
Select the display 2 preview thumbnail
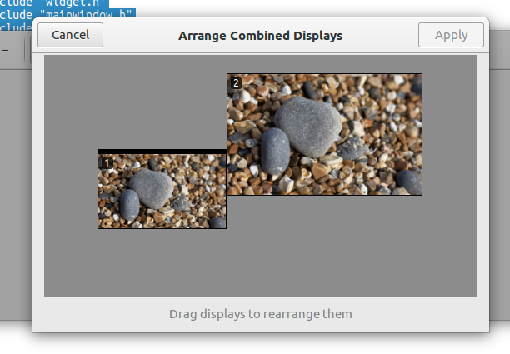click(324, 134)
